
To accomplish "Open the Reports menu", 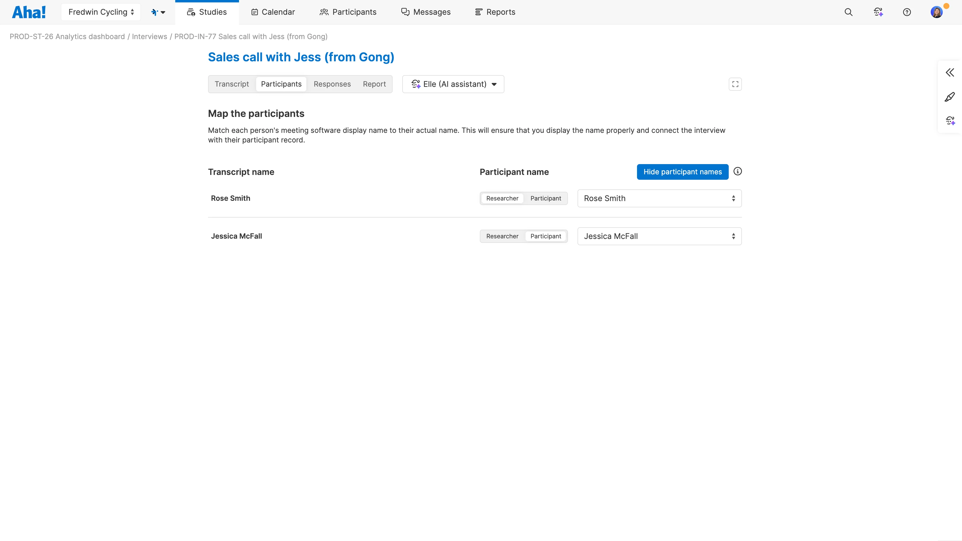I will (x=495, y=12).
